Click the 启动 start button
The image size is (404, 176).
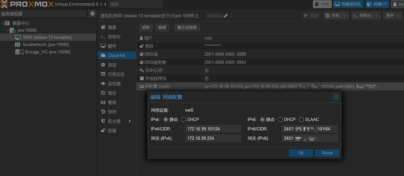click(x=312, y=16)
